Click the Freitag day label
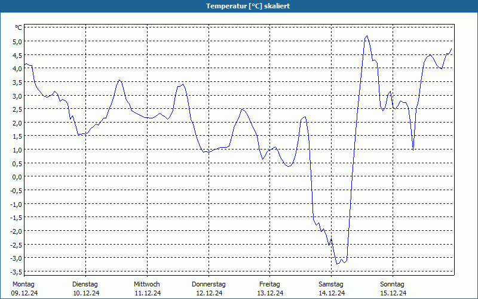Screen dimensions: 478x299 click(x=269, y=285)
